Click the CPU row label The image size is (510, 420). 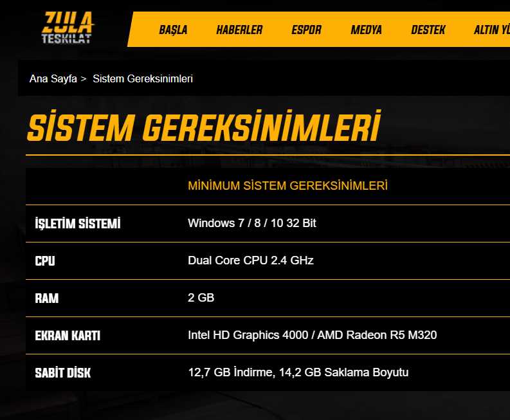coord(45,261)
